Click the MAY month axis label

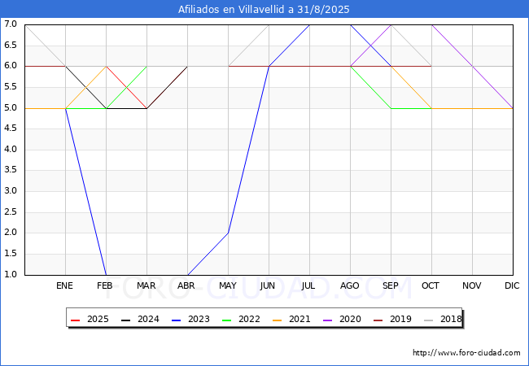(228, 286)
